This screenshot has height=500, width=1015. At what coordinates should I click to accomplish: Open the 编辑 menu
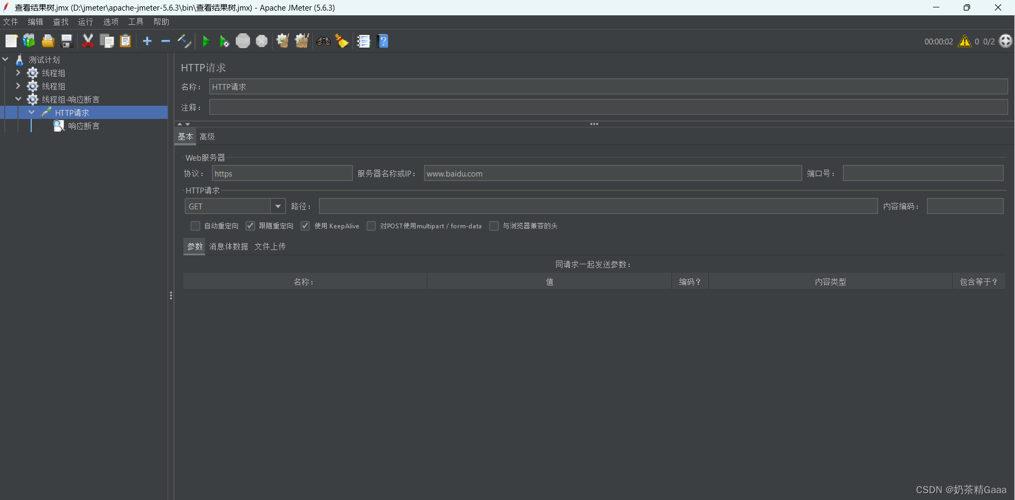point(35,22)
